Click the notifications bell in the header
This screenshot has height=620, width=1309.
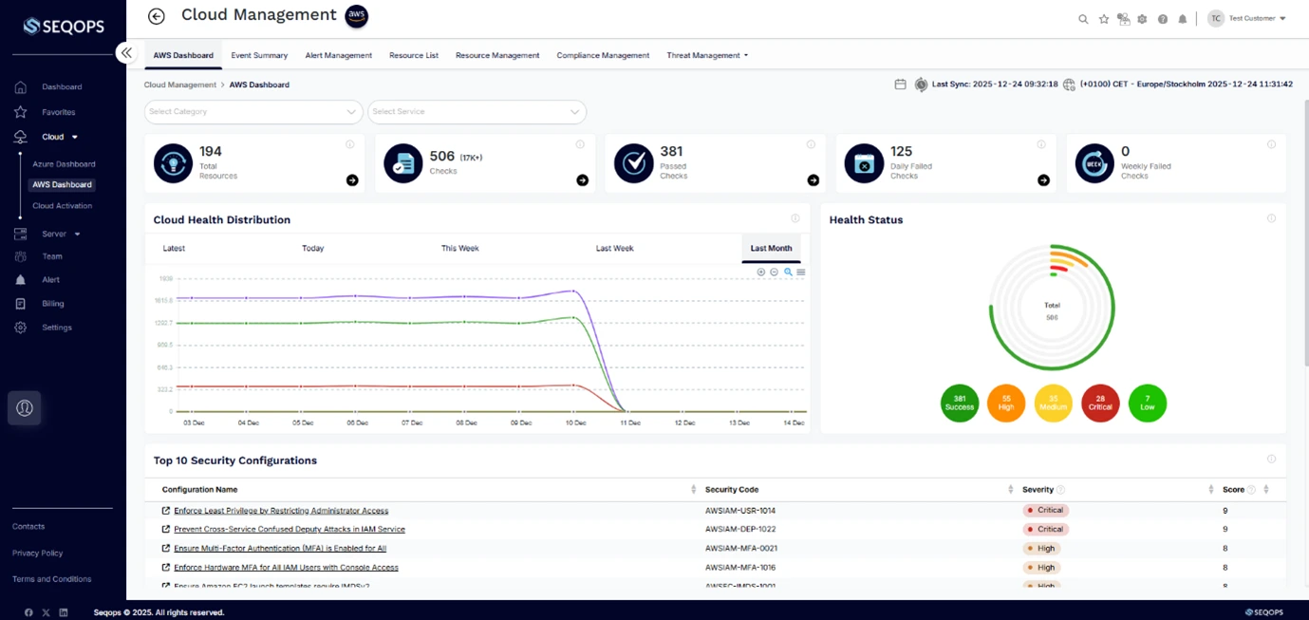point(1182,18)
